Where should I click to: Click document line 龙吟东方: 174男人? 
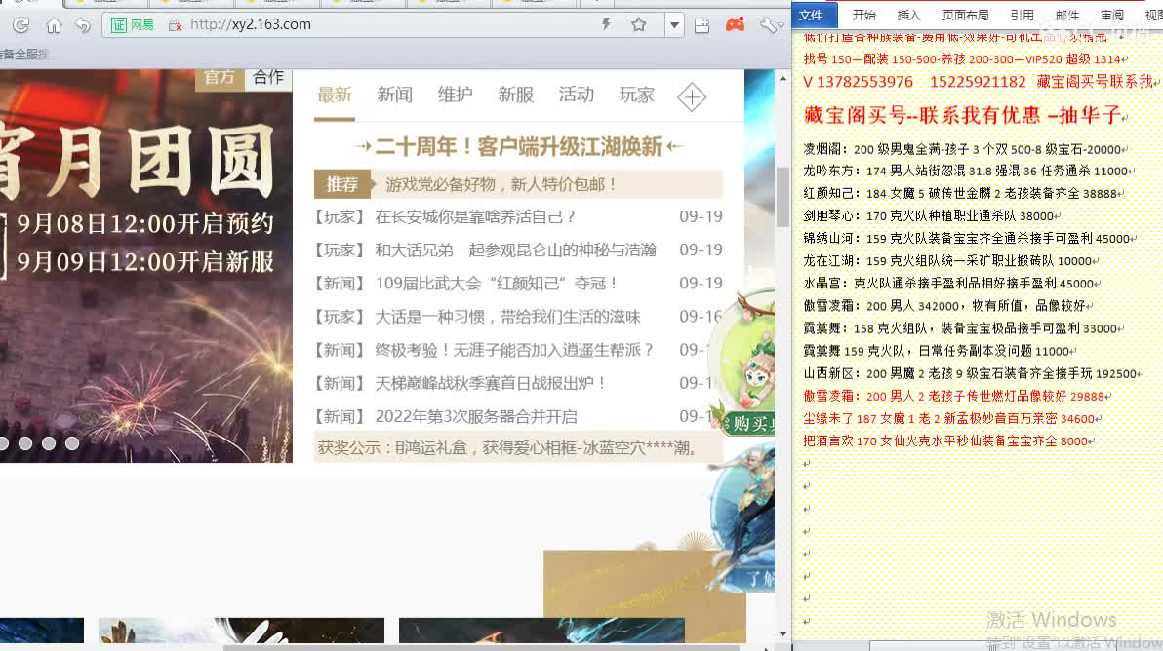pyautogui.click(x=967, y=172)
